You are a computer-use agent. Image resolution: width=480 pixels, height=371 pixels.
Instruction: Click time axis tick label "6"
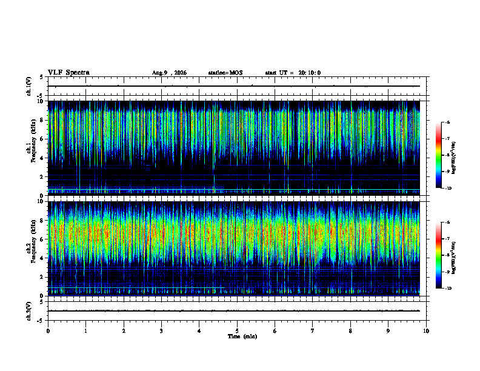pos(275,331)
